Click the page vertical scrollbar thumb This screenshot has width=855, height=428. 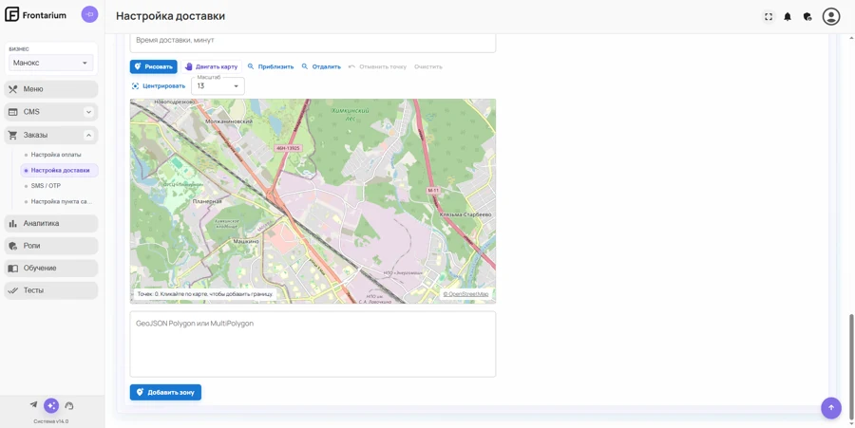[851, 367]
